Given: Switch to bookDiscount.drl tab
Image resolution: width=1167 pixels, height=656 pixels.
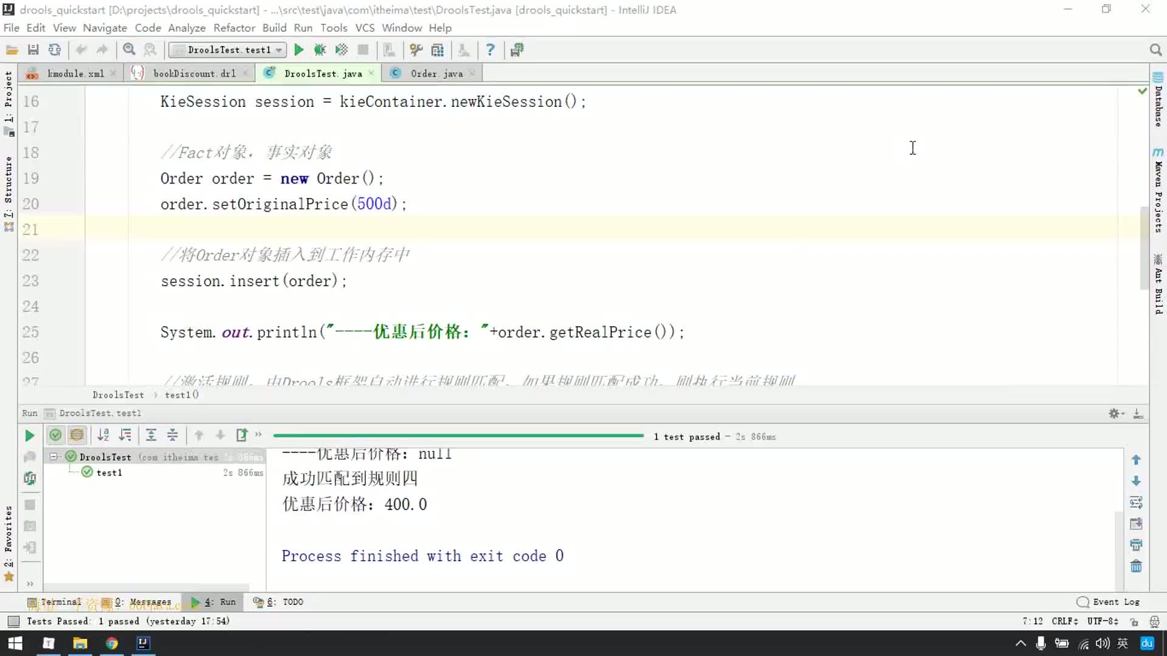Looking at the screenshot, I should (x=190, y=73).
